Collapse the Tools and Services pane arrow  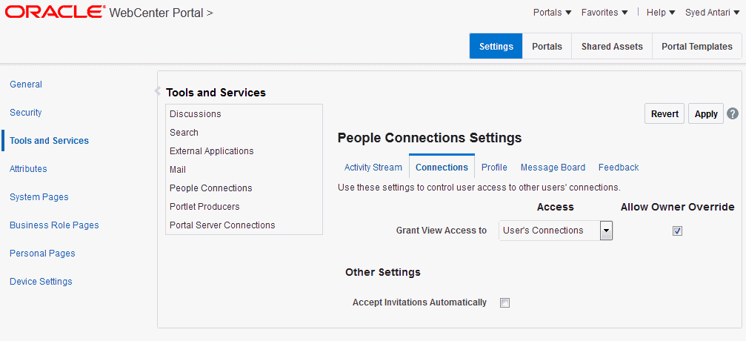(158, 91)
